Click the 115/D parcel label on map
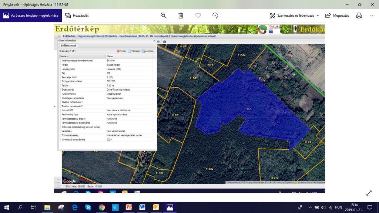Image resolution: width=379 pixels, height=213 pixels. (159, 173)
